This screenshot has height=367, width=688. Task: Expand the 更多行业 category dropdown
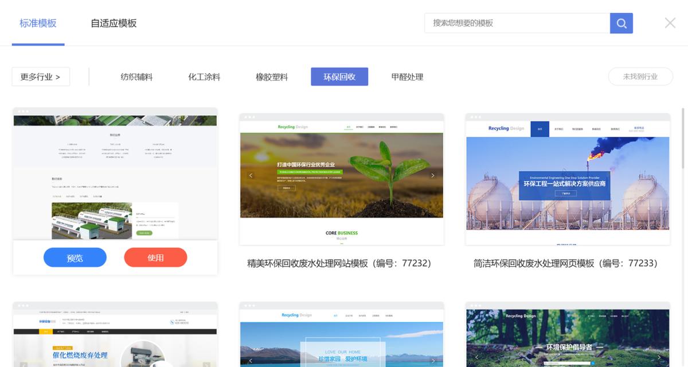click(x=40, y=76)
